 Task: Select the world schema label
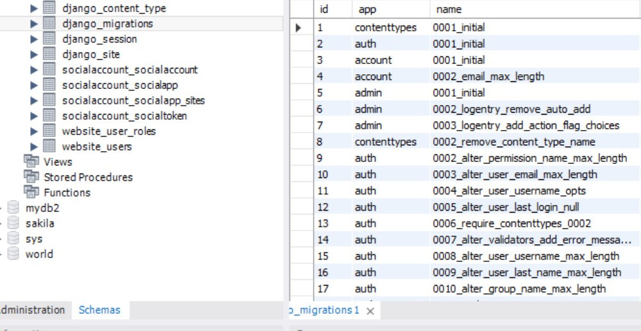click(39, 254)
